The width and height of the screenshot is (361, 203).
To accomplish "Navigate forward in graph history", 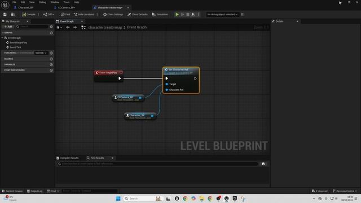I will pyautogui.click(x=75, y=28).
